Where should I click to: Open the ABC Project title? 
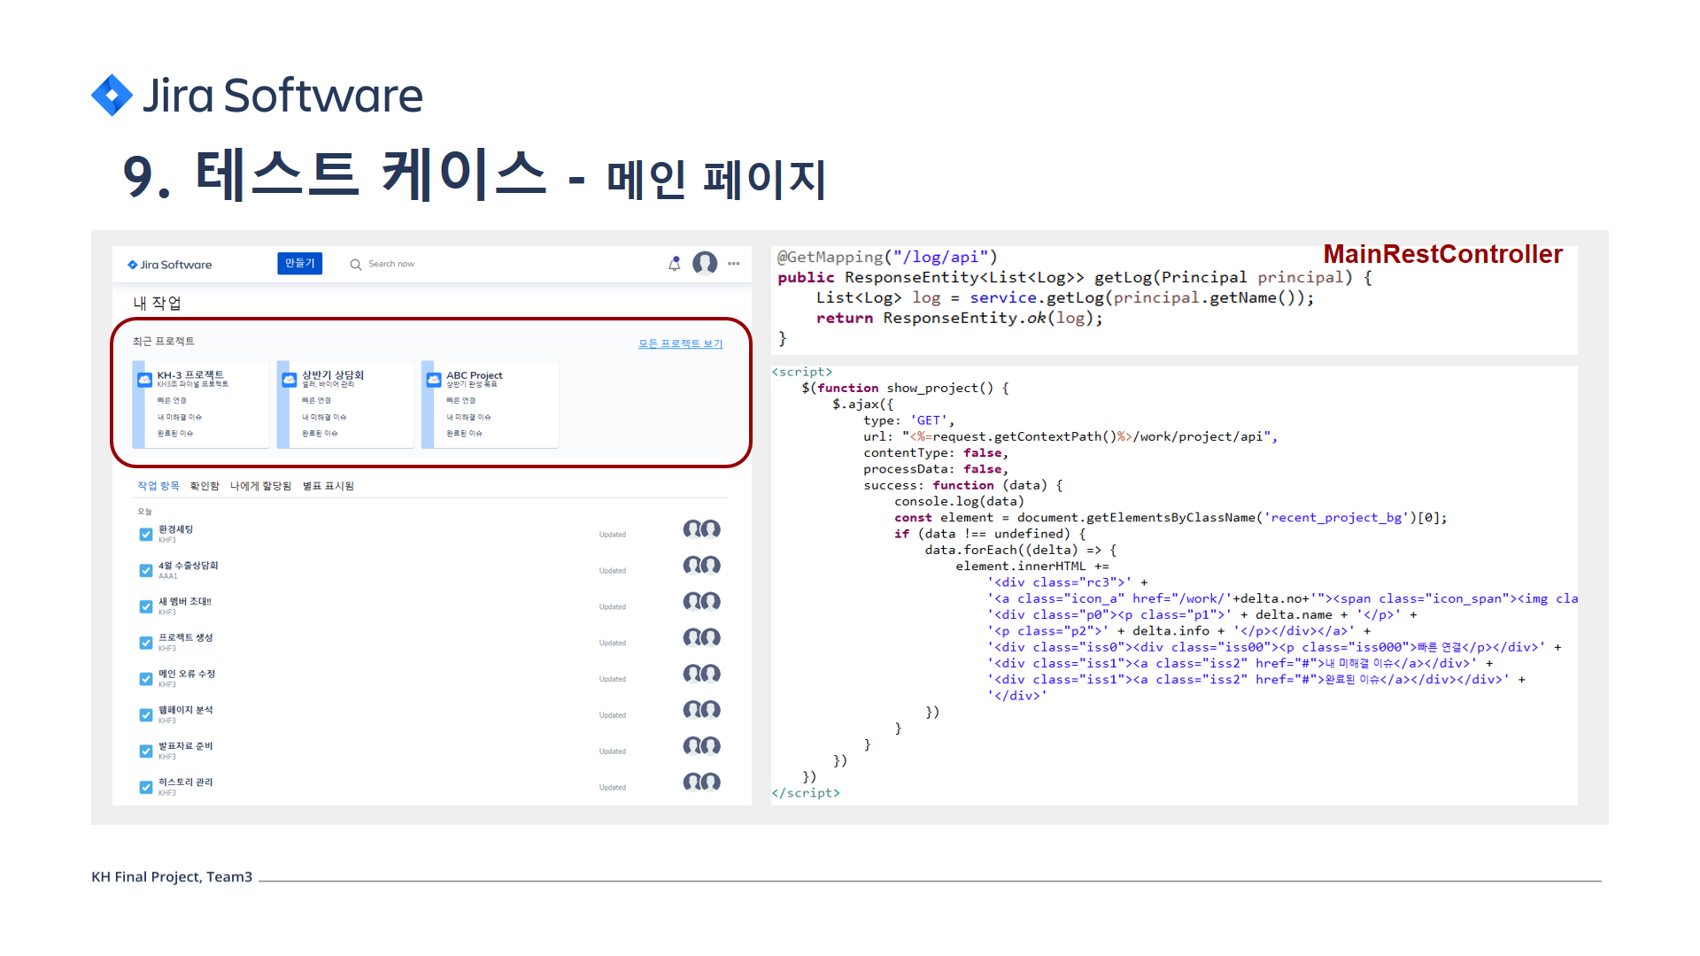[x=474, y=375]
